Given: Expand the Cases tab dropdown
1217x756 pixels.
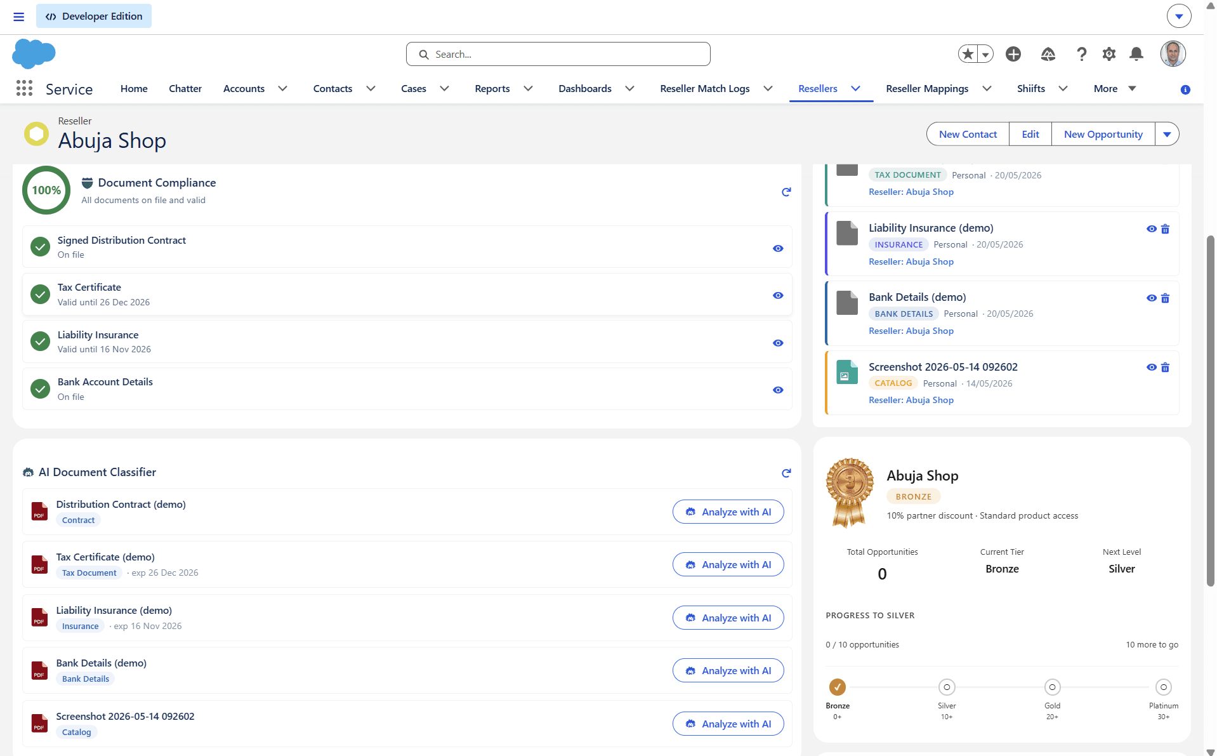Looking at the screenshot, I should pos(445,89).
